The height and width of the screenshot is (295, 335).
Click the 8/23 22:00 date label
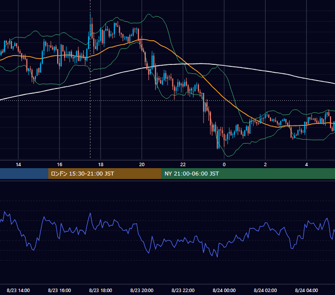coord(183,290)
